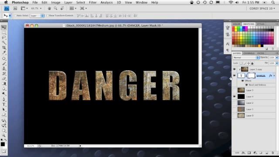Click the DANGER layer mask thumbnail
This screenshot has height=157, width=279.
coord(251,75)
